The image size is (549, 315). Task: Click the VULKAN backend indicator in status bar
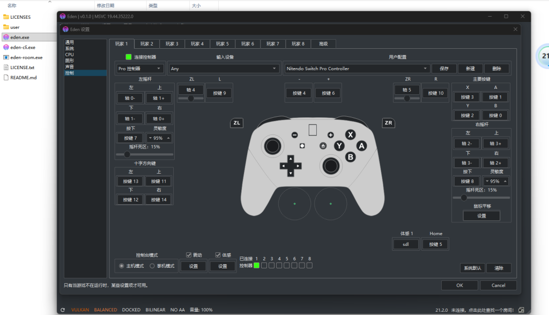(x=80, y=310)
